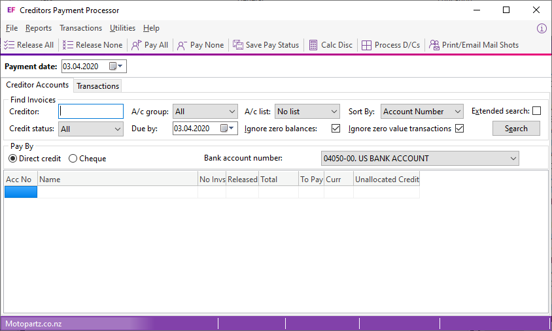Click the Search button
The image size is (552, 331).
[516, 129]
